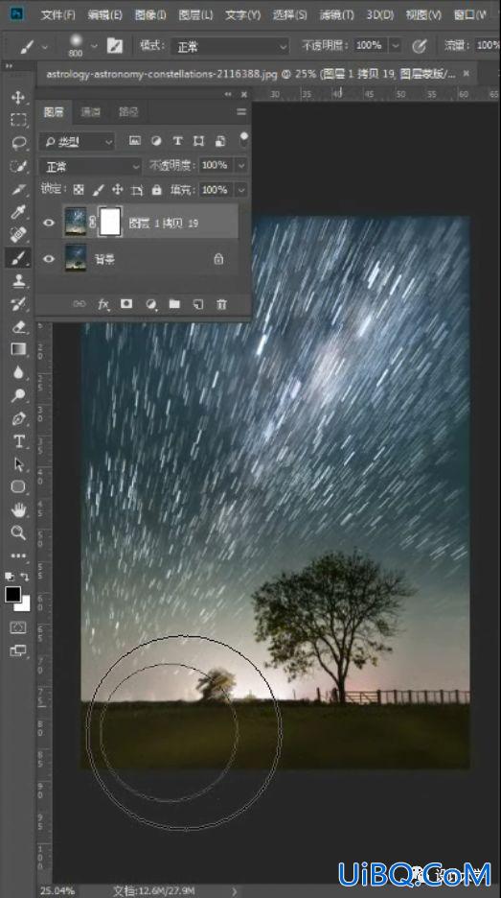Select the Rounded Rectangle shape tool
The width and height of the screenshot is (501, 898).
click(18, 486)
